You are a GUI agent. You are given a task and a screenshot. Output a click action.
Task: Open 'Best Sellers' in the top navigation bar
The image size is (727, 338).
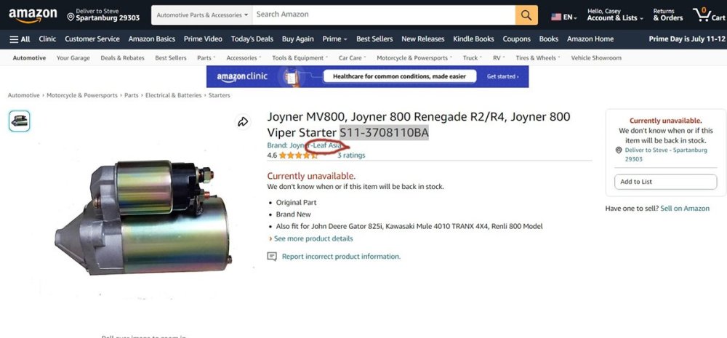[x=374, y=39]
